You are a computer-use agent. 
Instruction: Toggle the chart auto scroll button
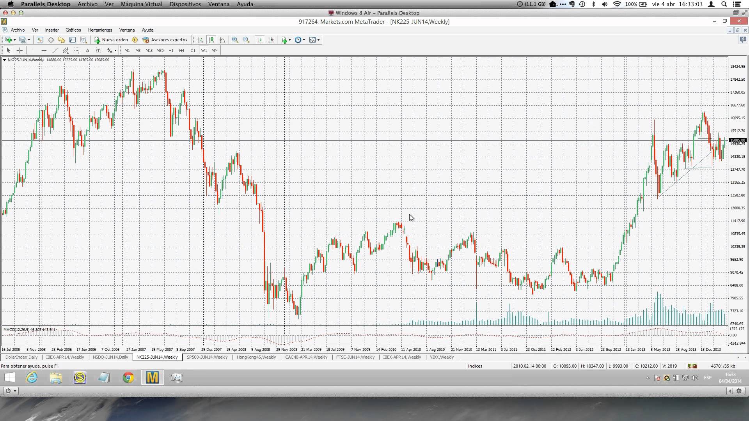click(260, 40)
